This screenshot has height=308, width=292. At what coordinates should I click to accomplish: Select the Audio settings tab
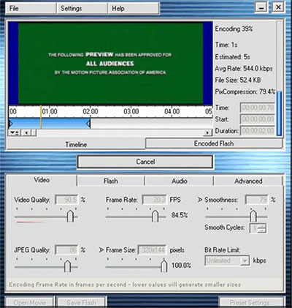(x=180, y=181)
